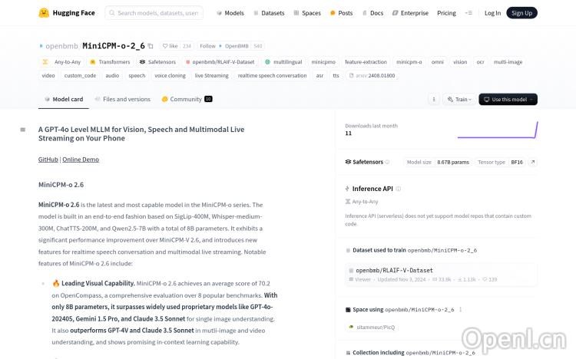Open the GitHub link

point(48,160)
